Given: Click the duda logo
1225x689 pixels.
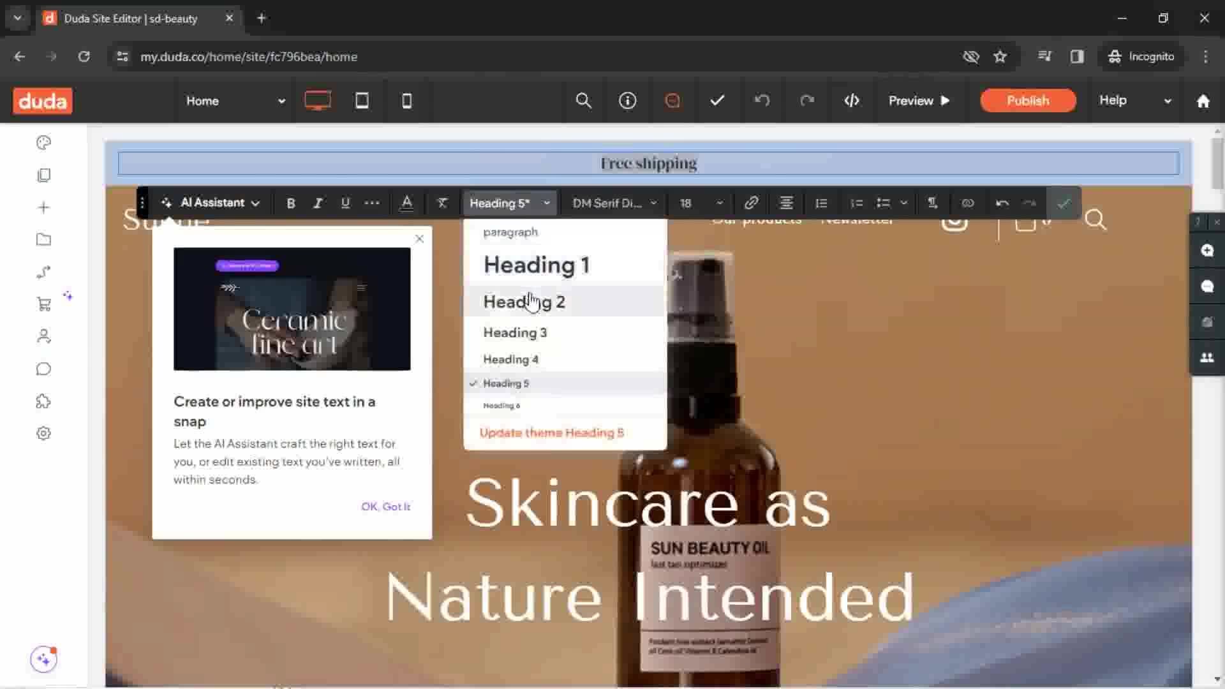Looking at the screenshot, I should pyautogui.click(x=43, y=101).
